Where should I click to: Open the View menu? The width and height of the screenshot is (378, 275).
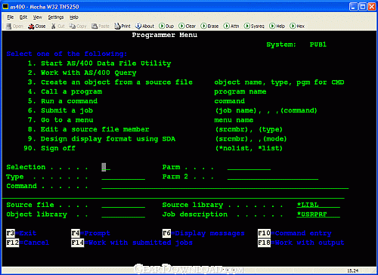(x=38, y=17)
